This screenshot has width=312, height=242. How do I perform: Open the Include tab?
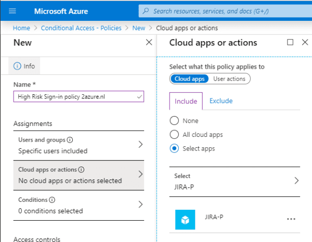(186, 101)
